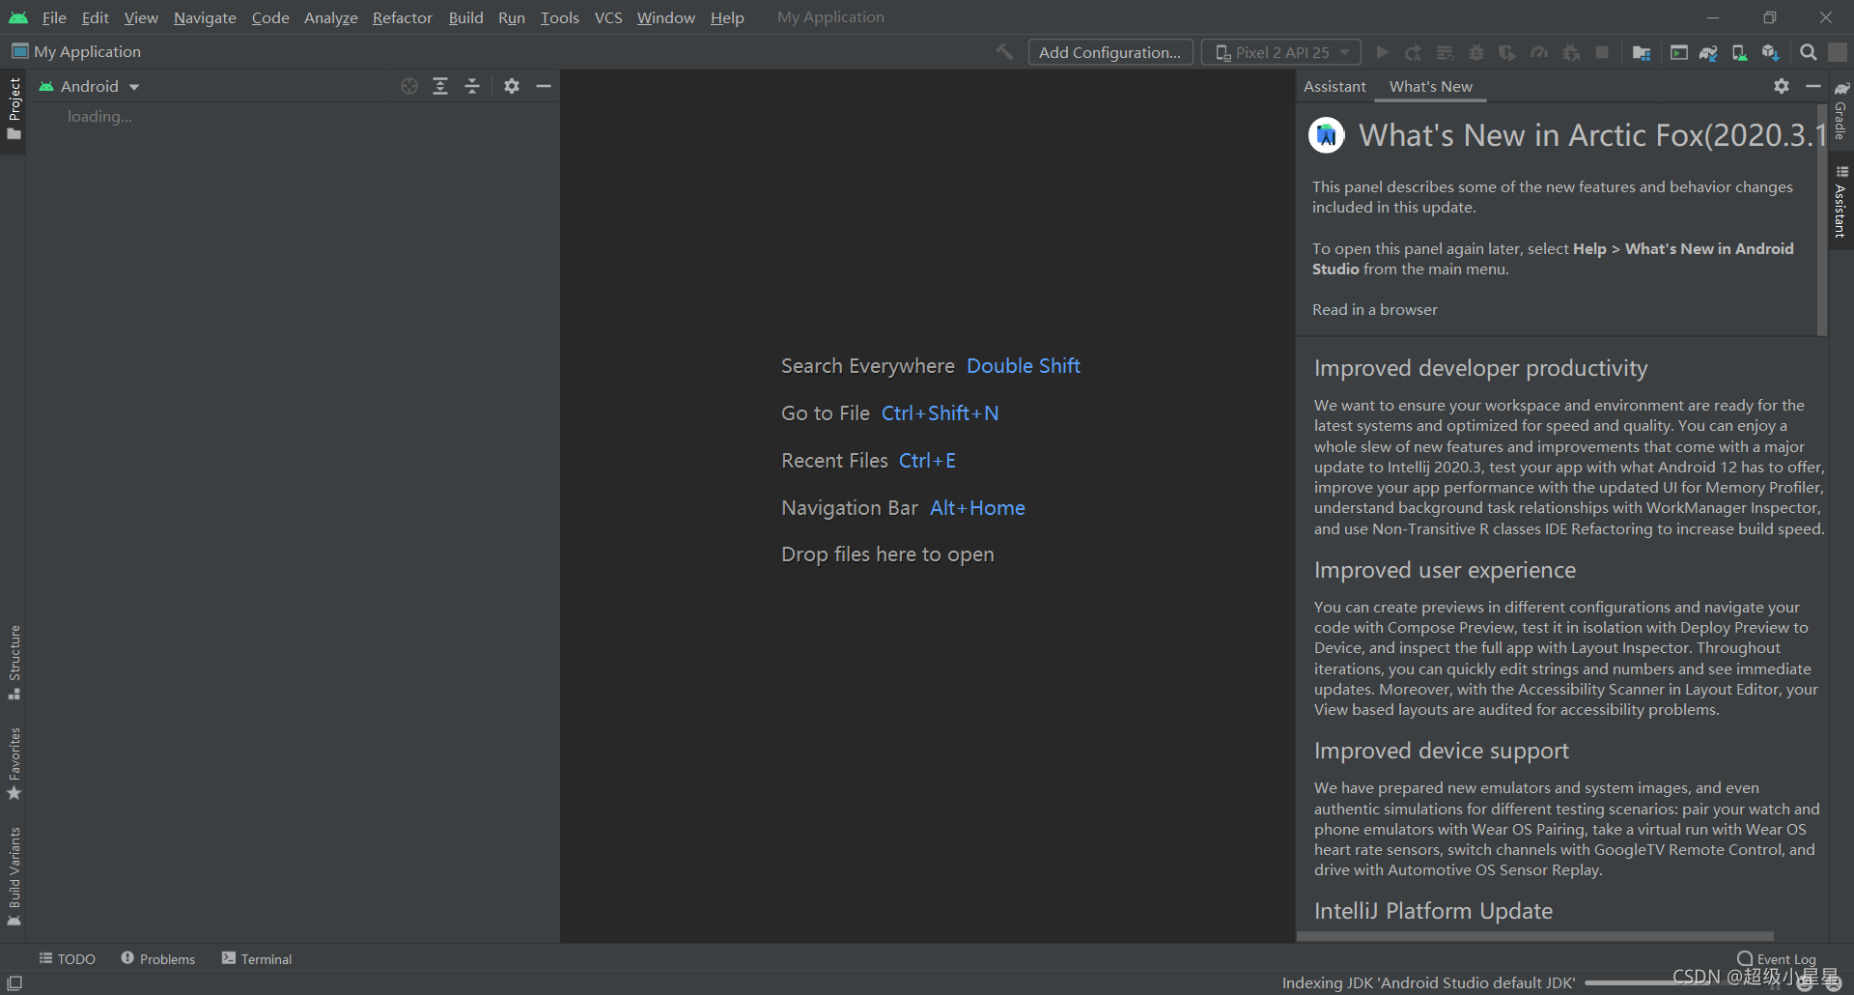Toggle the TODO tool window
Screen dimensions: 1854x995
tap(68, 958)
